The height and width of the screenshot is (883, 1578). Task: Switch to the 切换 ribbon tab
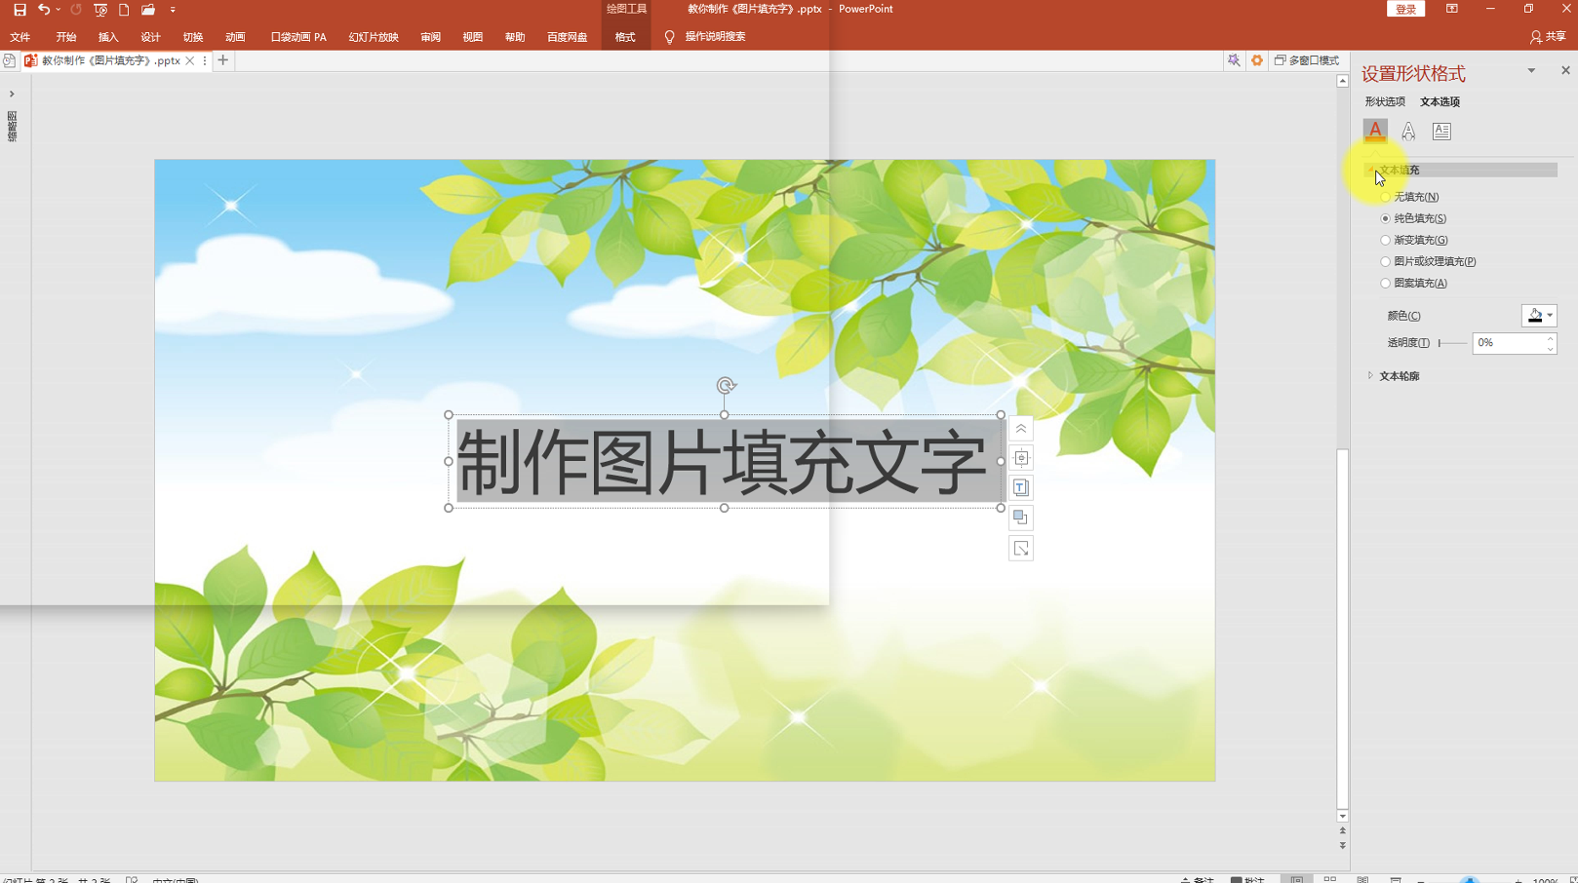click(x=193, y=37)
